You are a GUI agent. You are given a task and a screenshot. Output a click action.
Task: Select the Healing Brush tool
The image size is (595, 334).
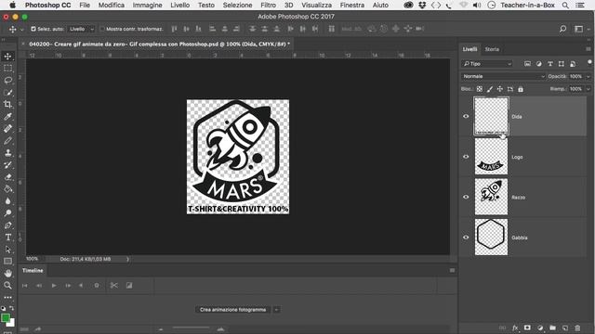pos(7,129)
